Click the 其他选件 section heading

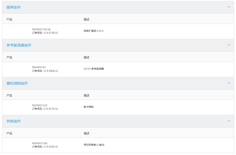14,121
